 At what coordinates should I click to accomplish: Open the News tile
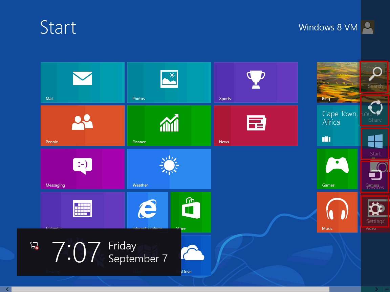256,126
